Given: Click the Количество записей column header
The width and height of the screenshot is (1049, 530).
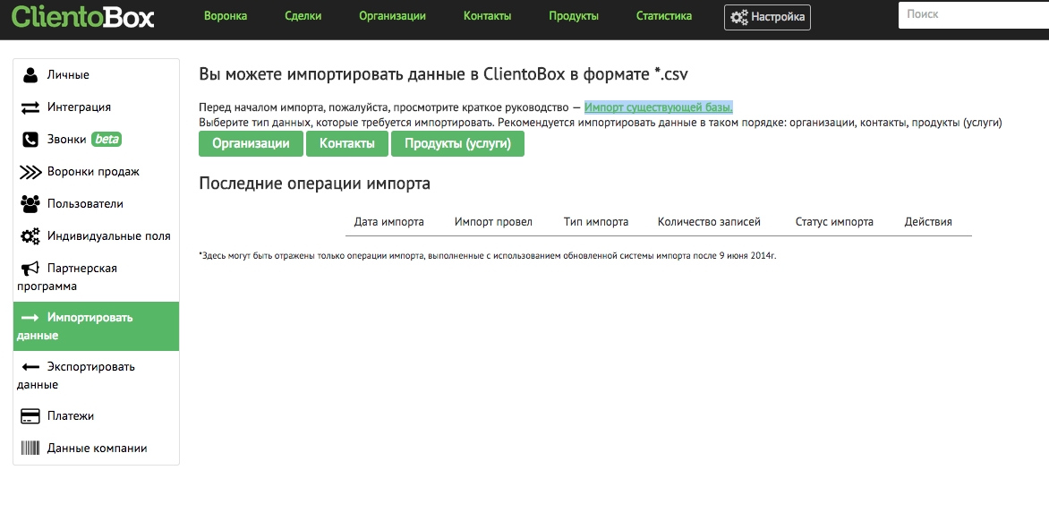Looking at the screenshot, I should [709, 222].
